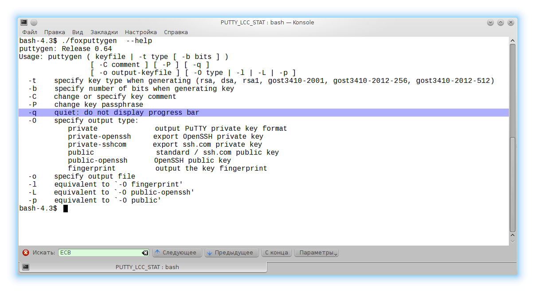Viewport: 535px width, 293px height.
Task: Open the Закладки menu
Action: pos(104,32)
